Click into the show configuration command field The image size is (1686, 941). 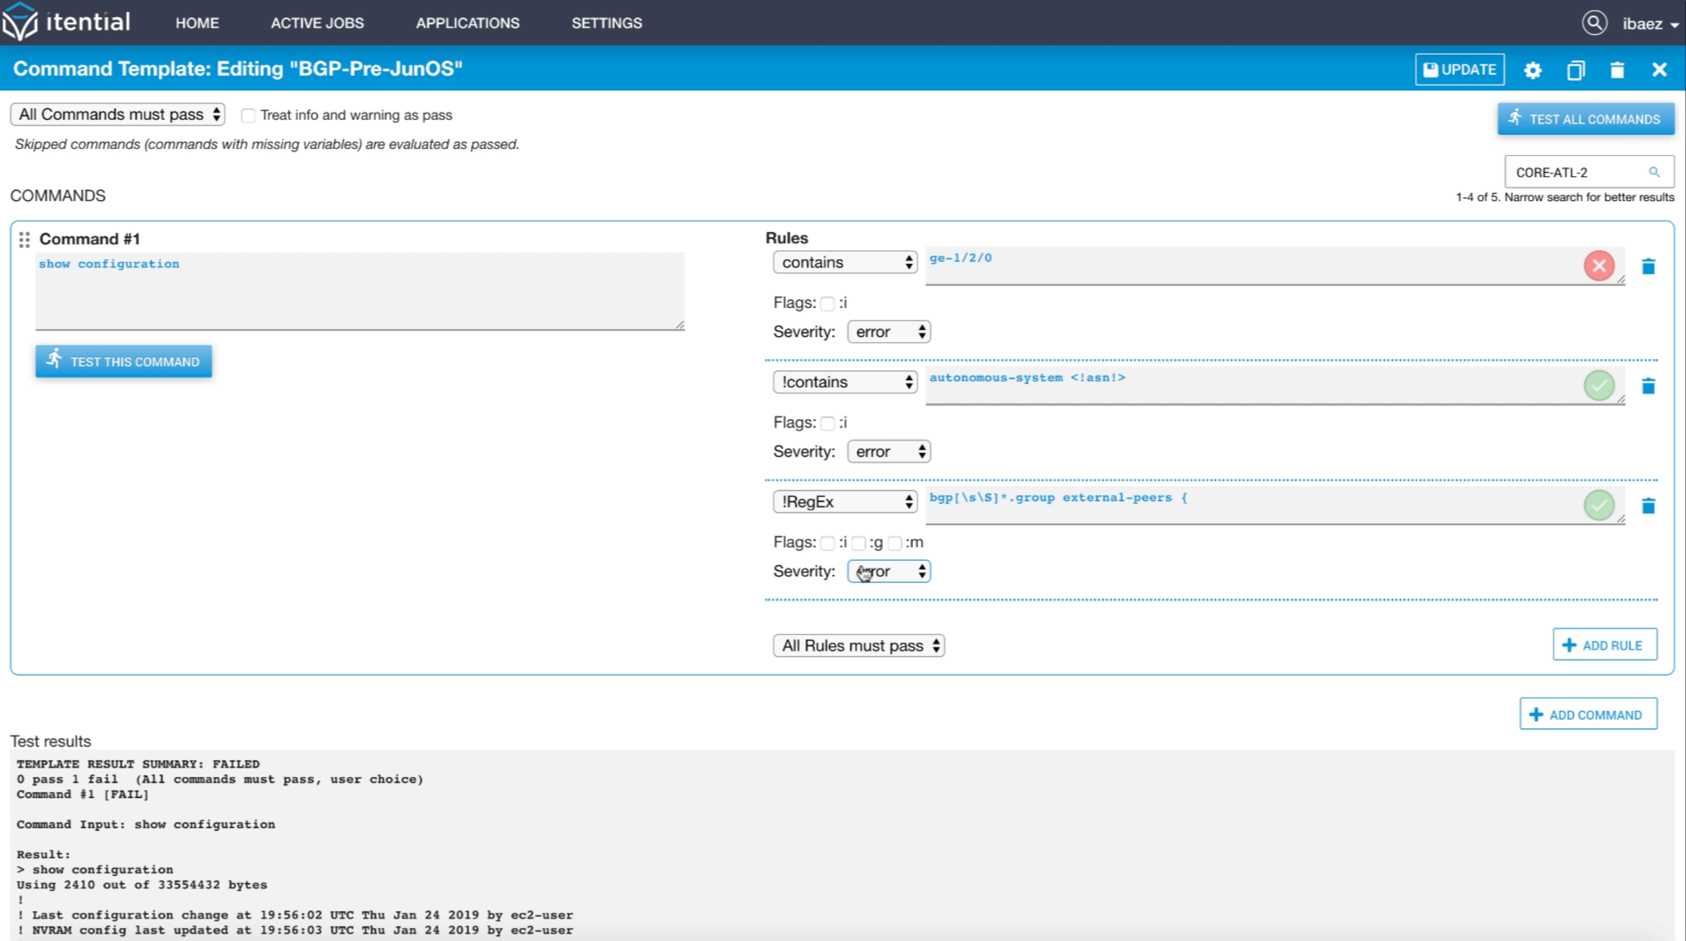click(x=359, y=291)
